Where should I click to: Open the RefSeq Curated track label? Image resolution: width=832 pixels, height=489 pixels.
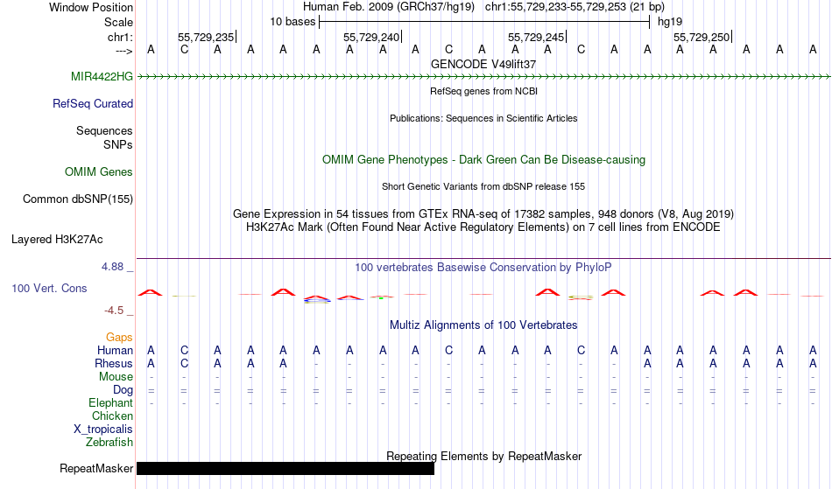(x=93, y=104)
